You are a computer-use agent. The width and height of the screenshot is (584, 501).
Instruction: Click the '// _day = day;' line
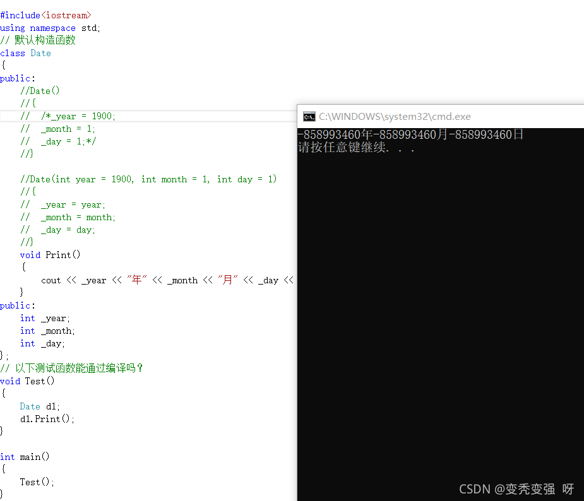57,230
